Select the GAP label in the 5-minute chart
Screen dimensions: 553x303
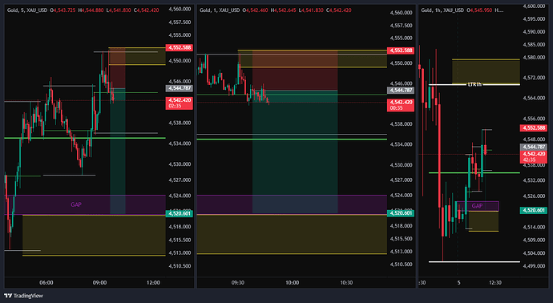[x=76, y=204]
